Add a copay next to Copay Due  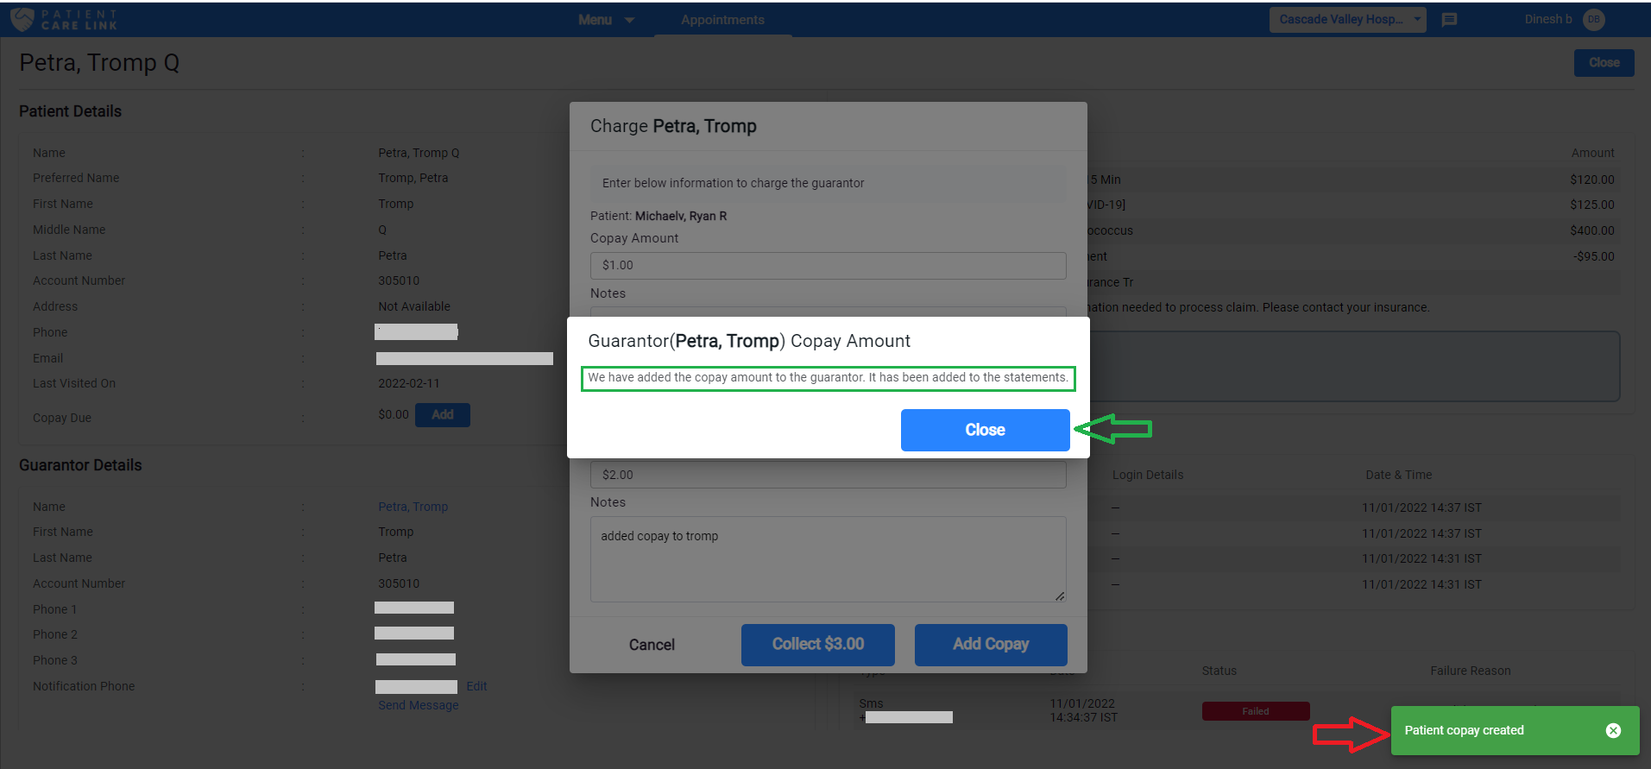click(443, 415)
